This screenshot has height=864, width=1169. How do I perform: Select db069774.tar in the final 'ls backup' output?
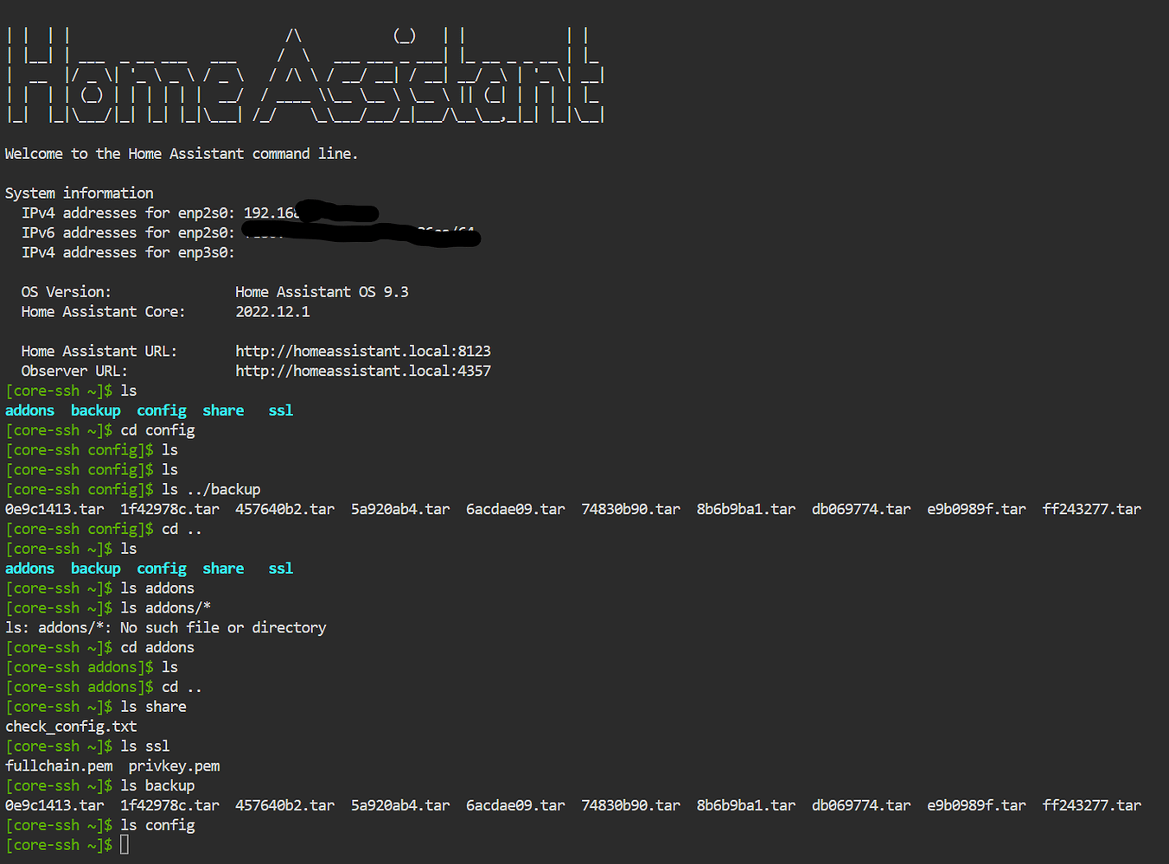point(861,806)
